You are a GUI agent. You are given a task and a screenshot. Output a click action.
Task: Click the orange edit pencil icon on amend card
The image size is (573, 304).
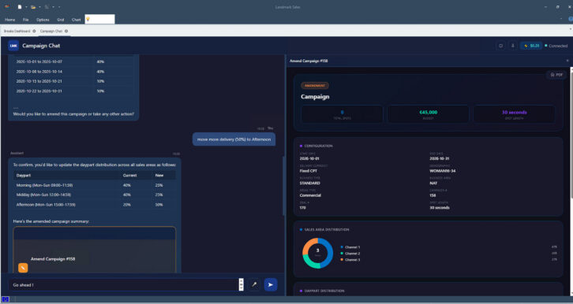pyautogui.click(x=23, y=268)
